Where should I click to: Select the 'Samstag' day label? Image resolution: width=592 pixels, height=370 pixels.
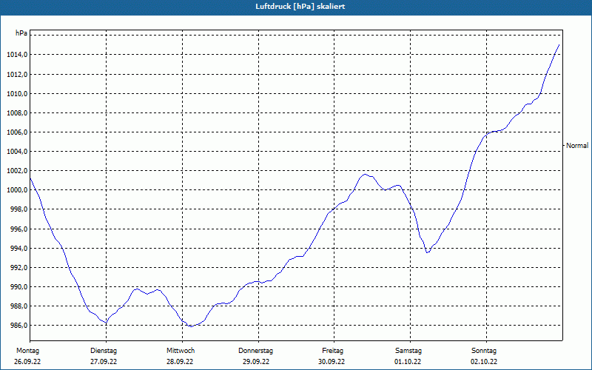click(x=408, y=351)
